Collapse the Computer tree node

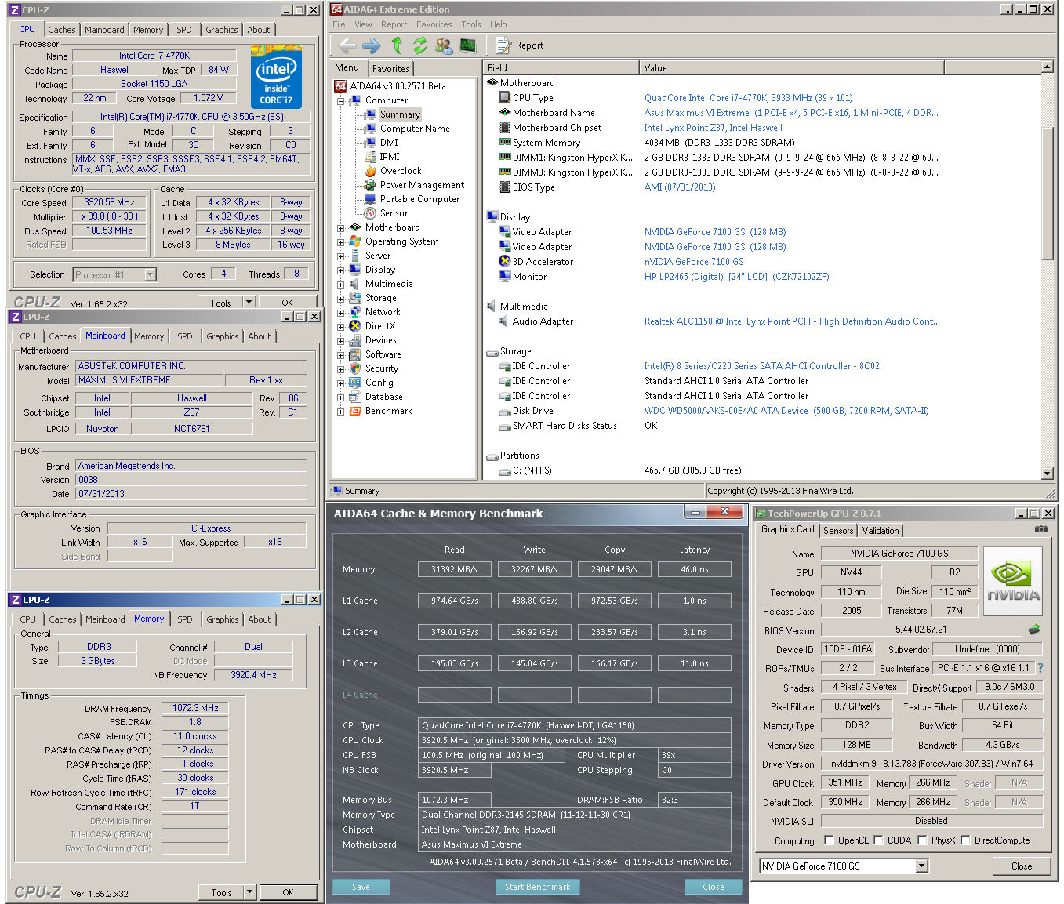(340, 101)
